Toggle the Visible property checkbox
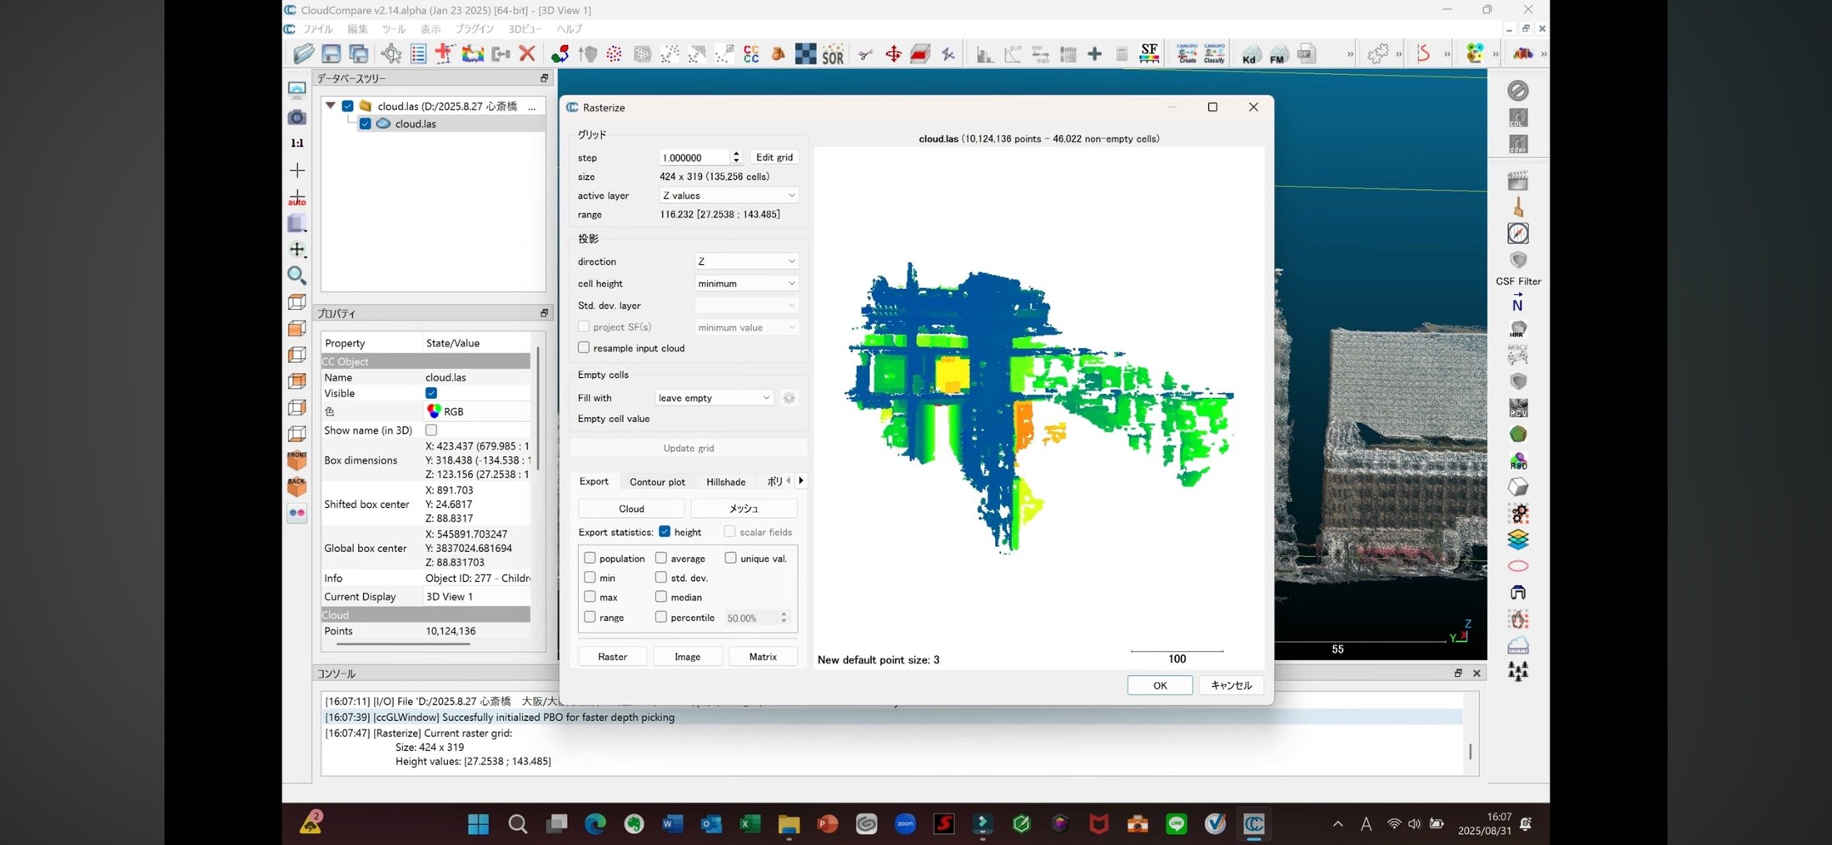Screen dimensions: 1832x845 431,393
